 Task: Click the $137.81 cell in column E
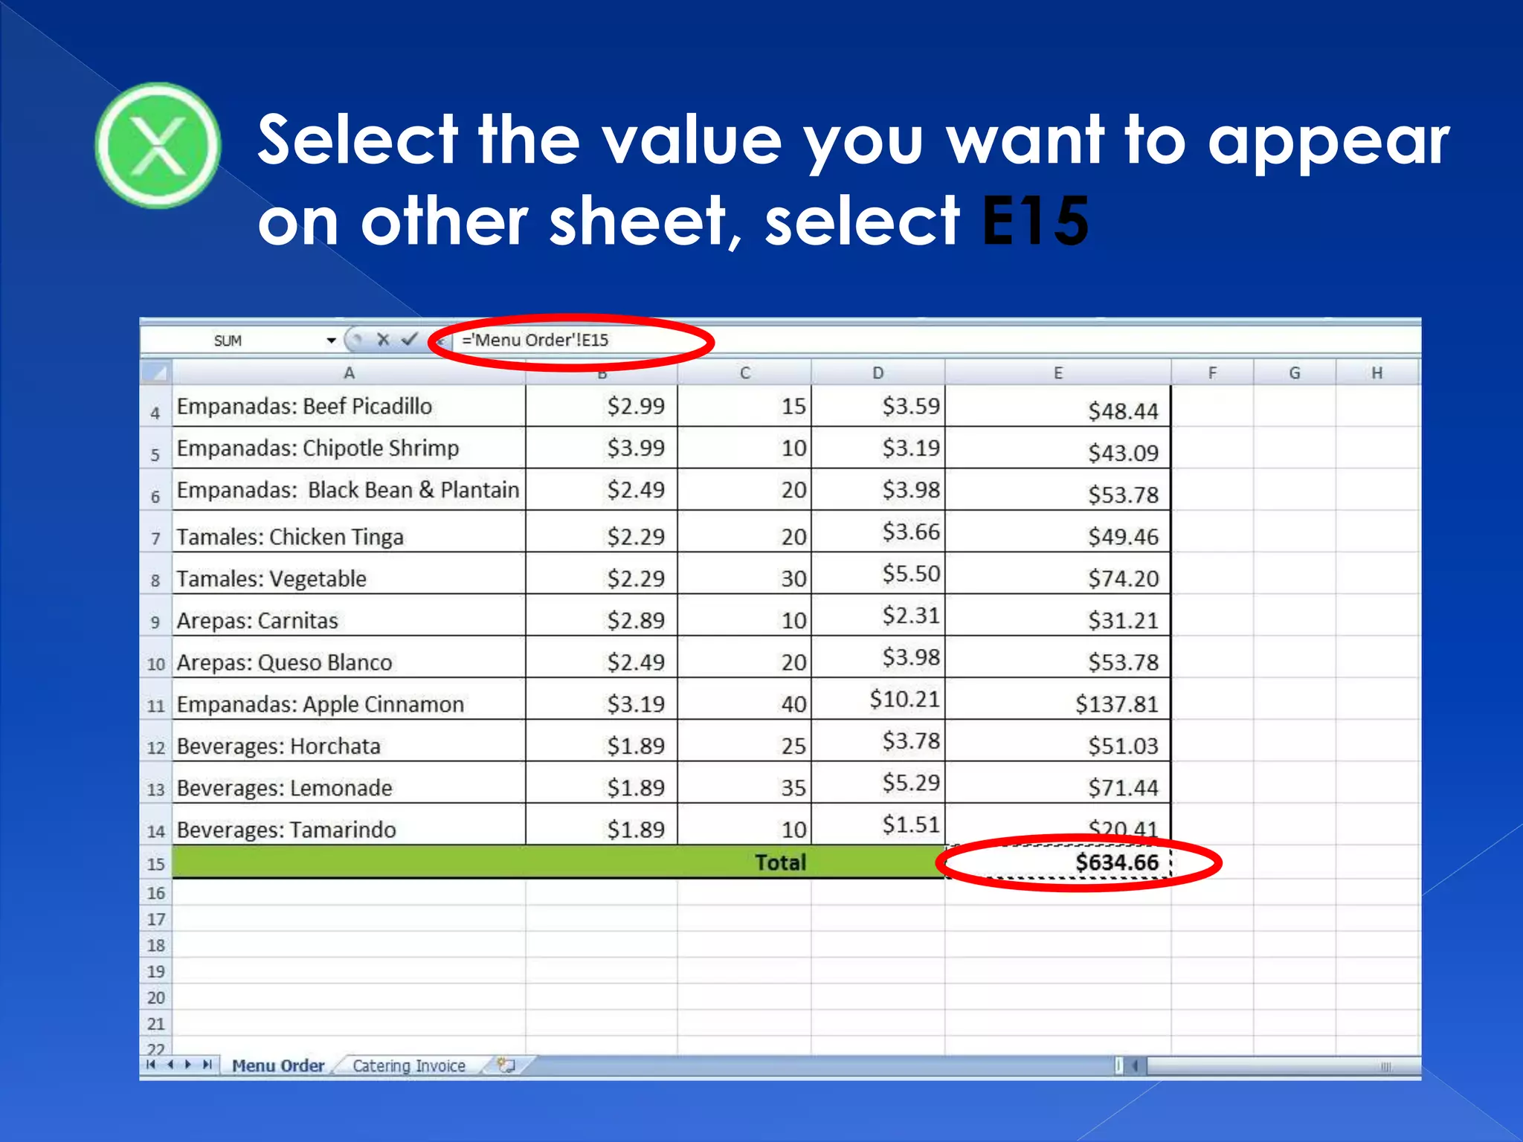pos(1058,700)
